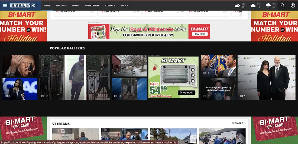The height and width of the screenshot is (144, 298).
Task: Open the search magnifier icon
Action: (283, 5)
